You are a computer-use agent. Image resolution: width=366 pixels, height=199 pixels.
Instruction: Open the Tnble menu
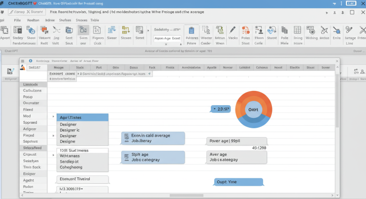[x=95, y=20]
